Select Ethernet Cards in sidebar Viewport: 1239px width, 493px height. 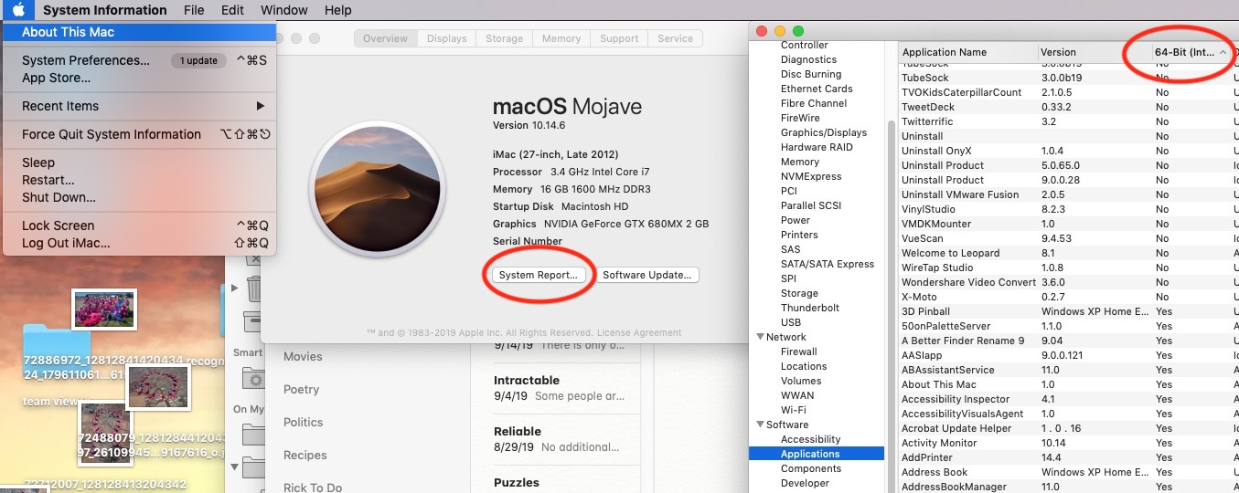[x=817, y=89]
